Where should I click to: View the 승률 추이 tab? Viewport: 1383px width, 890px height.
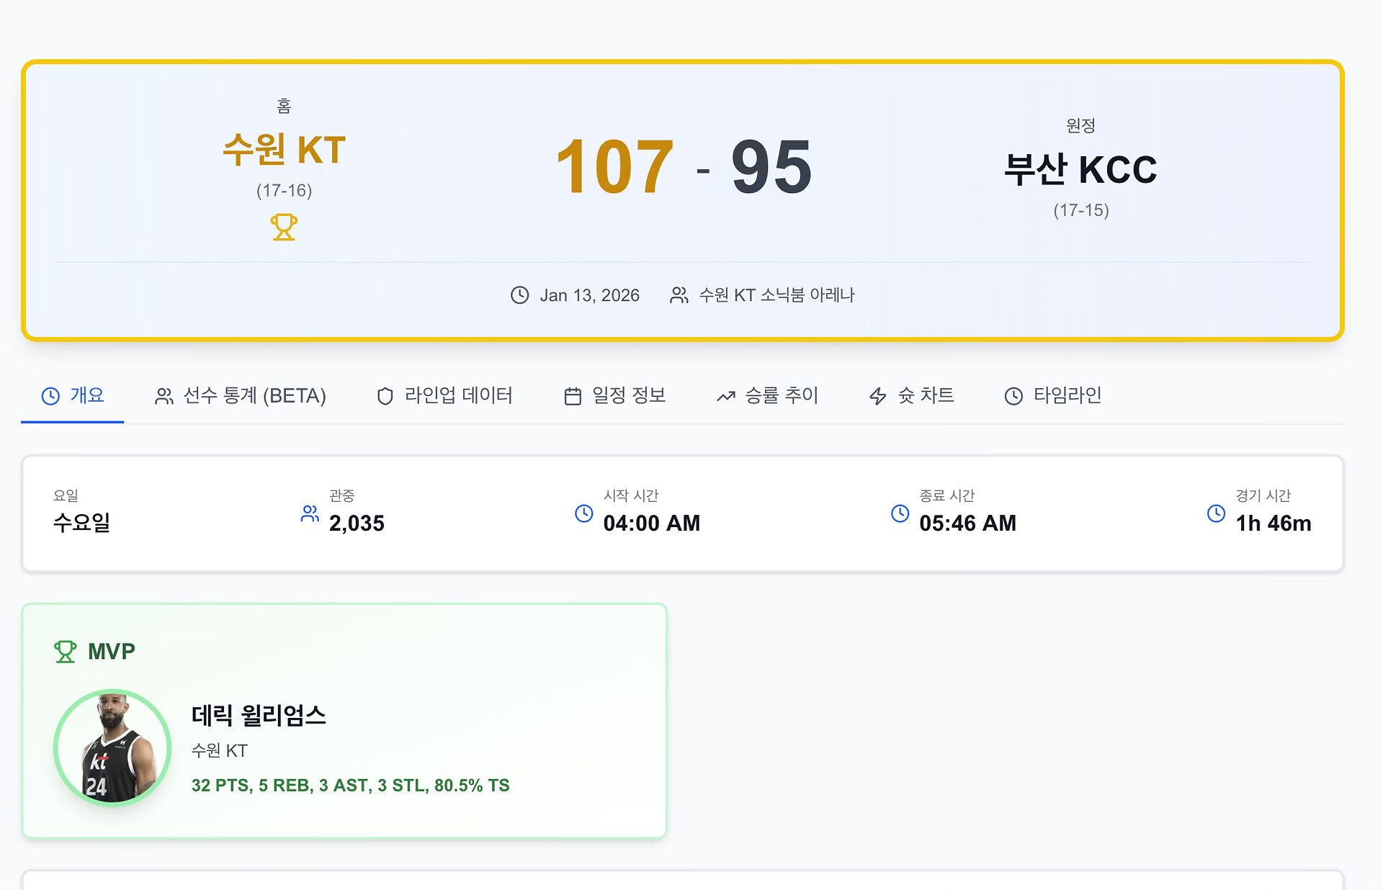767,395
